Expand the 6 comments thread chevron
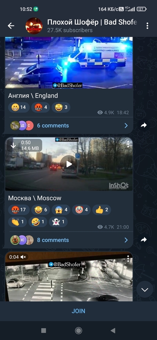Viewport: 157px width, 340px height. point(126,125)
